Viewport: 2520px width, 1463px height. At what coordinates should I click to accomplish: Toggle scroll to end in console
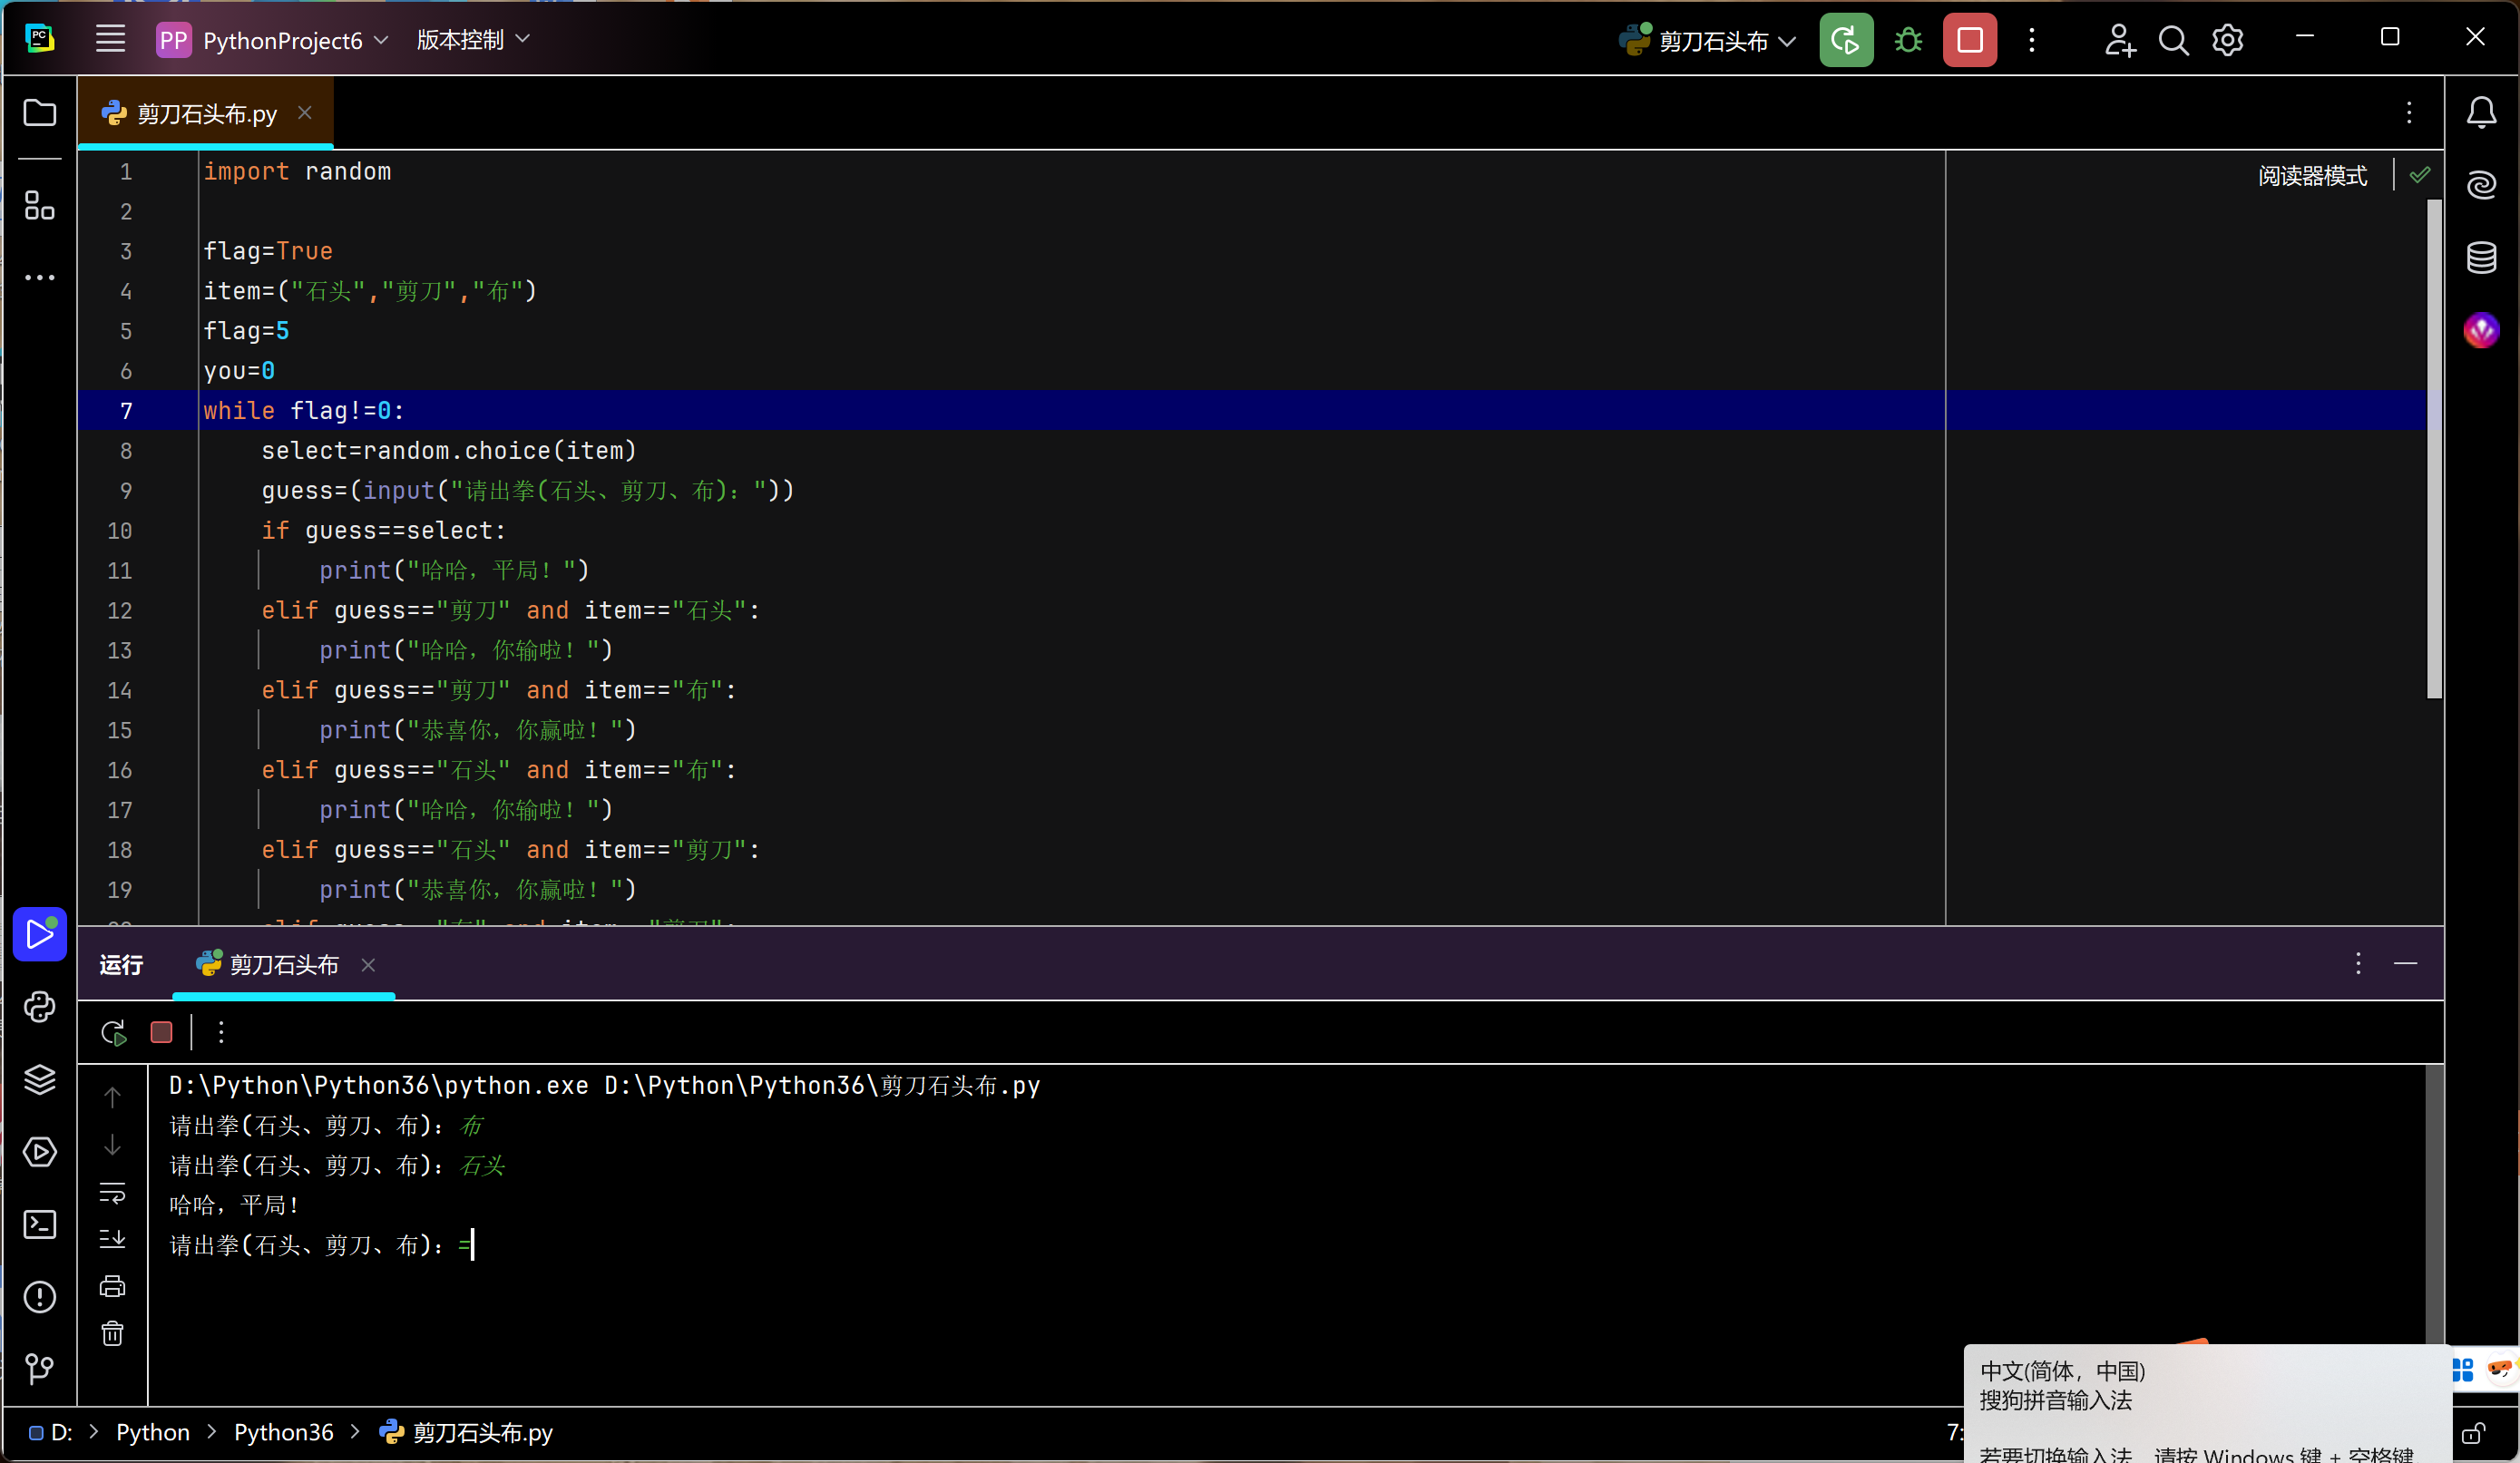(x=112, y=1239)
